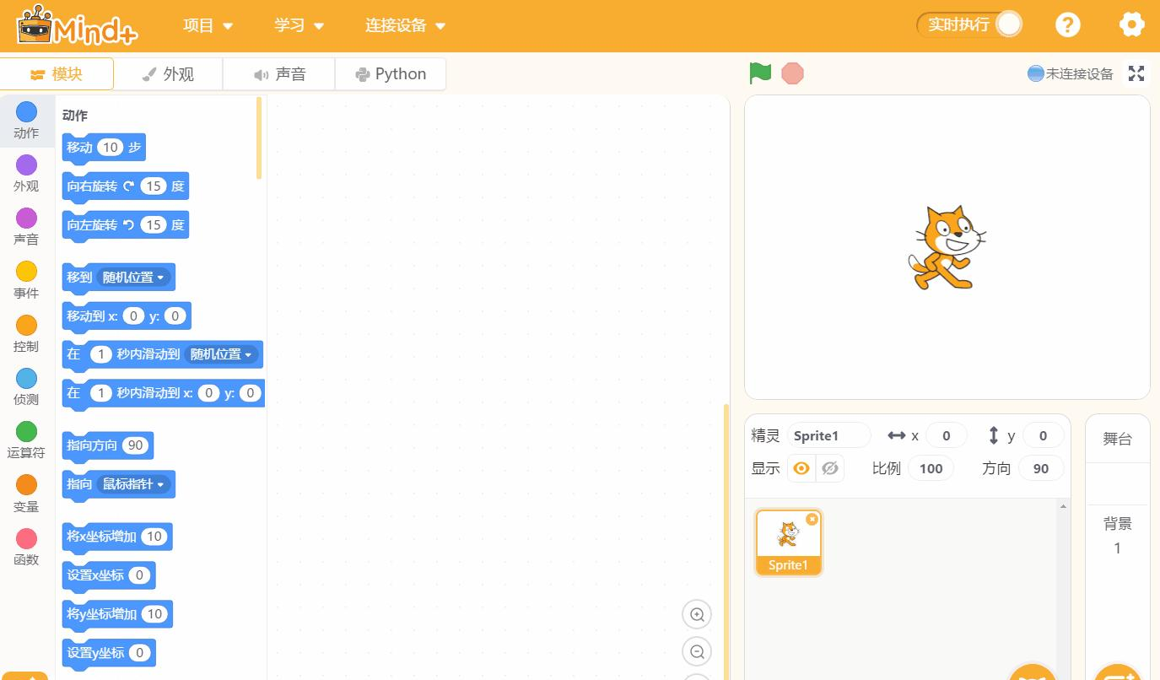The height and width of the screenshot is (680, 1160).
Task: Click the 移动 10 步 block
Action: (x=104, y=148)
